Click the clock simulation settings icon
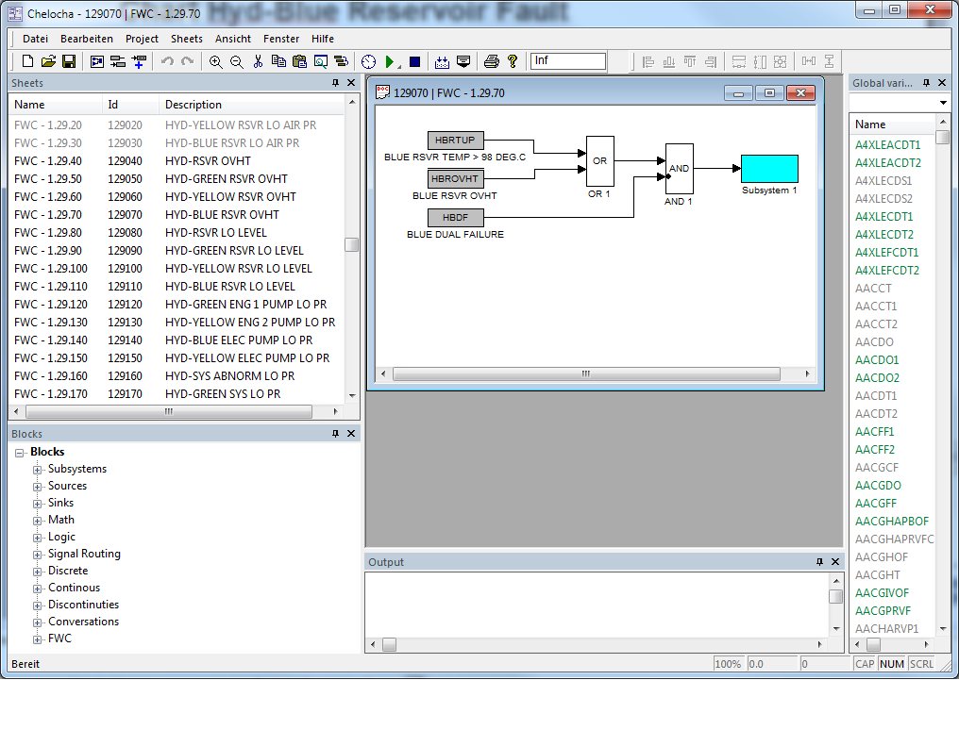Image resolution: width=959 pixels, height=730 pixels. point(368,61)
